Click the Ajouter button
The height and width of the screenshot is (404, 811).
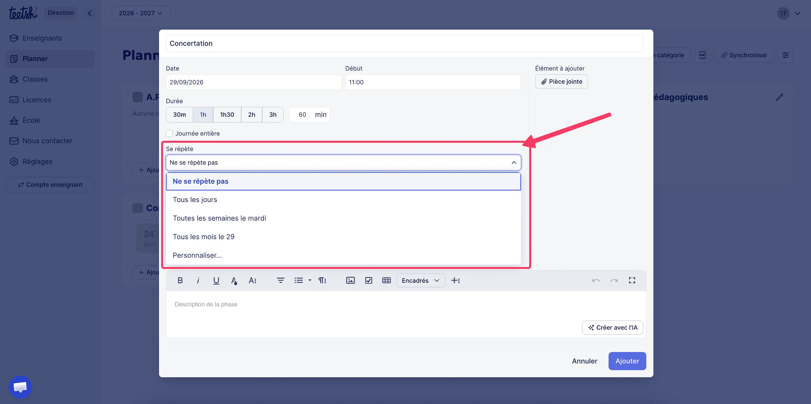tap(627, 361)
